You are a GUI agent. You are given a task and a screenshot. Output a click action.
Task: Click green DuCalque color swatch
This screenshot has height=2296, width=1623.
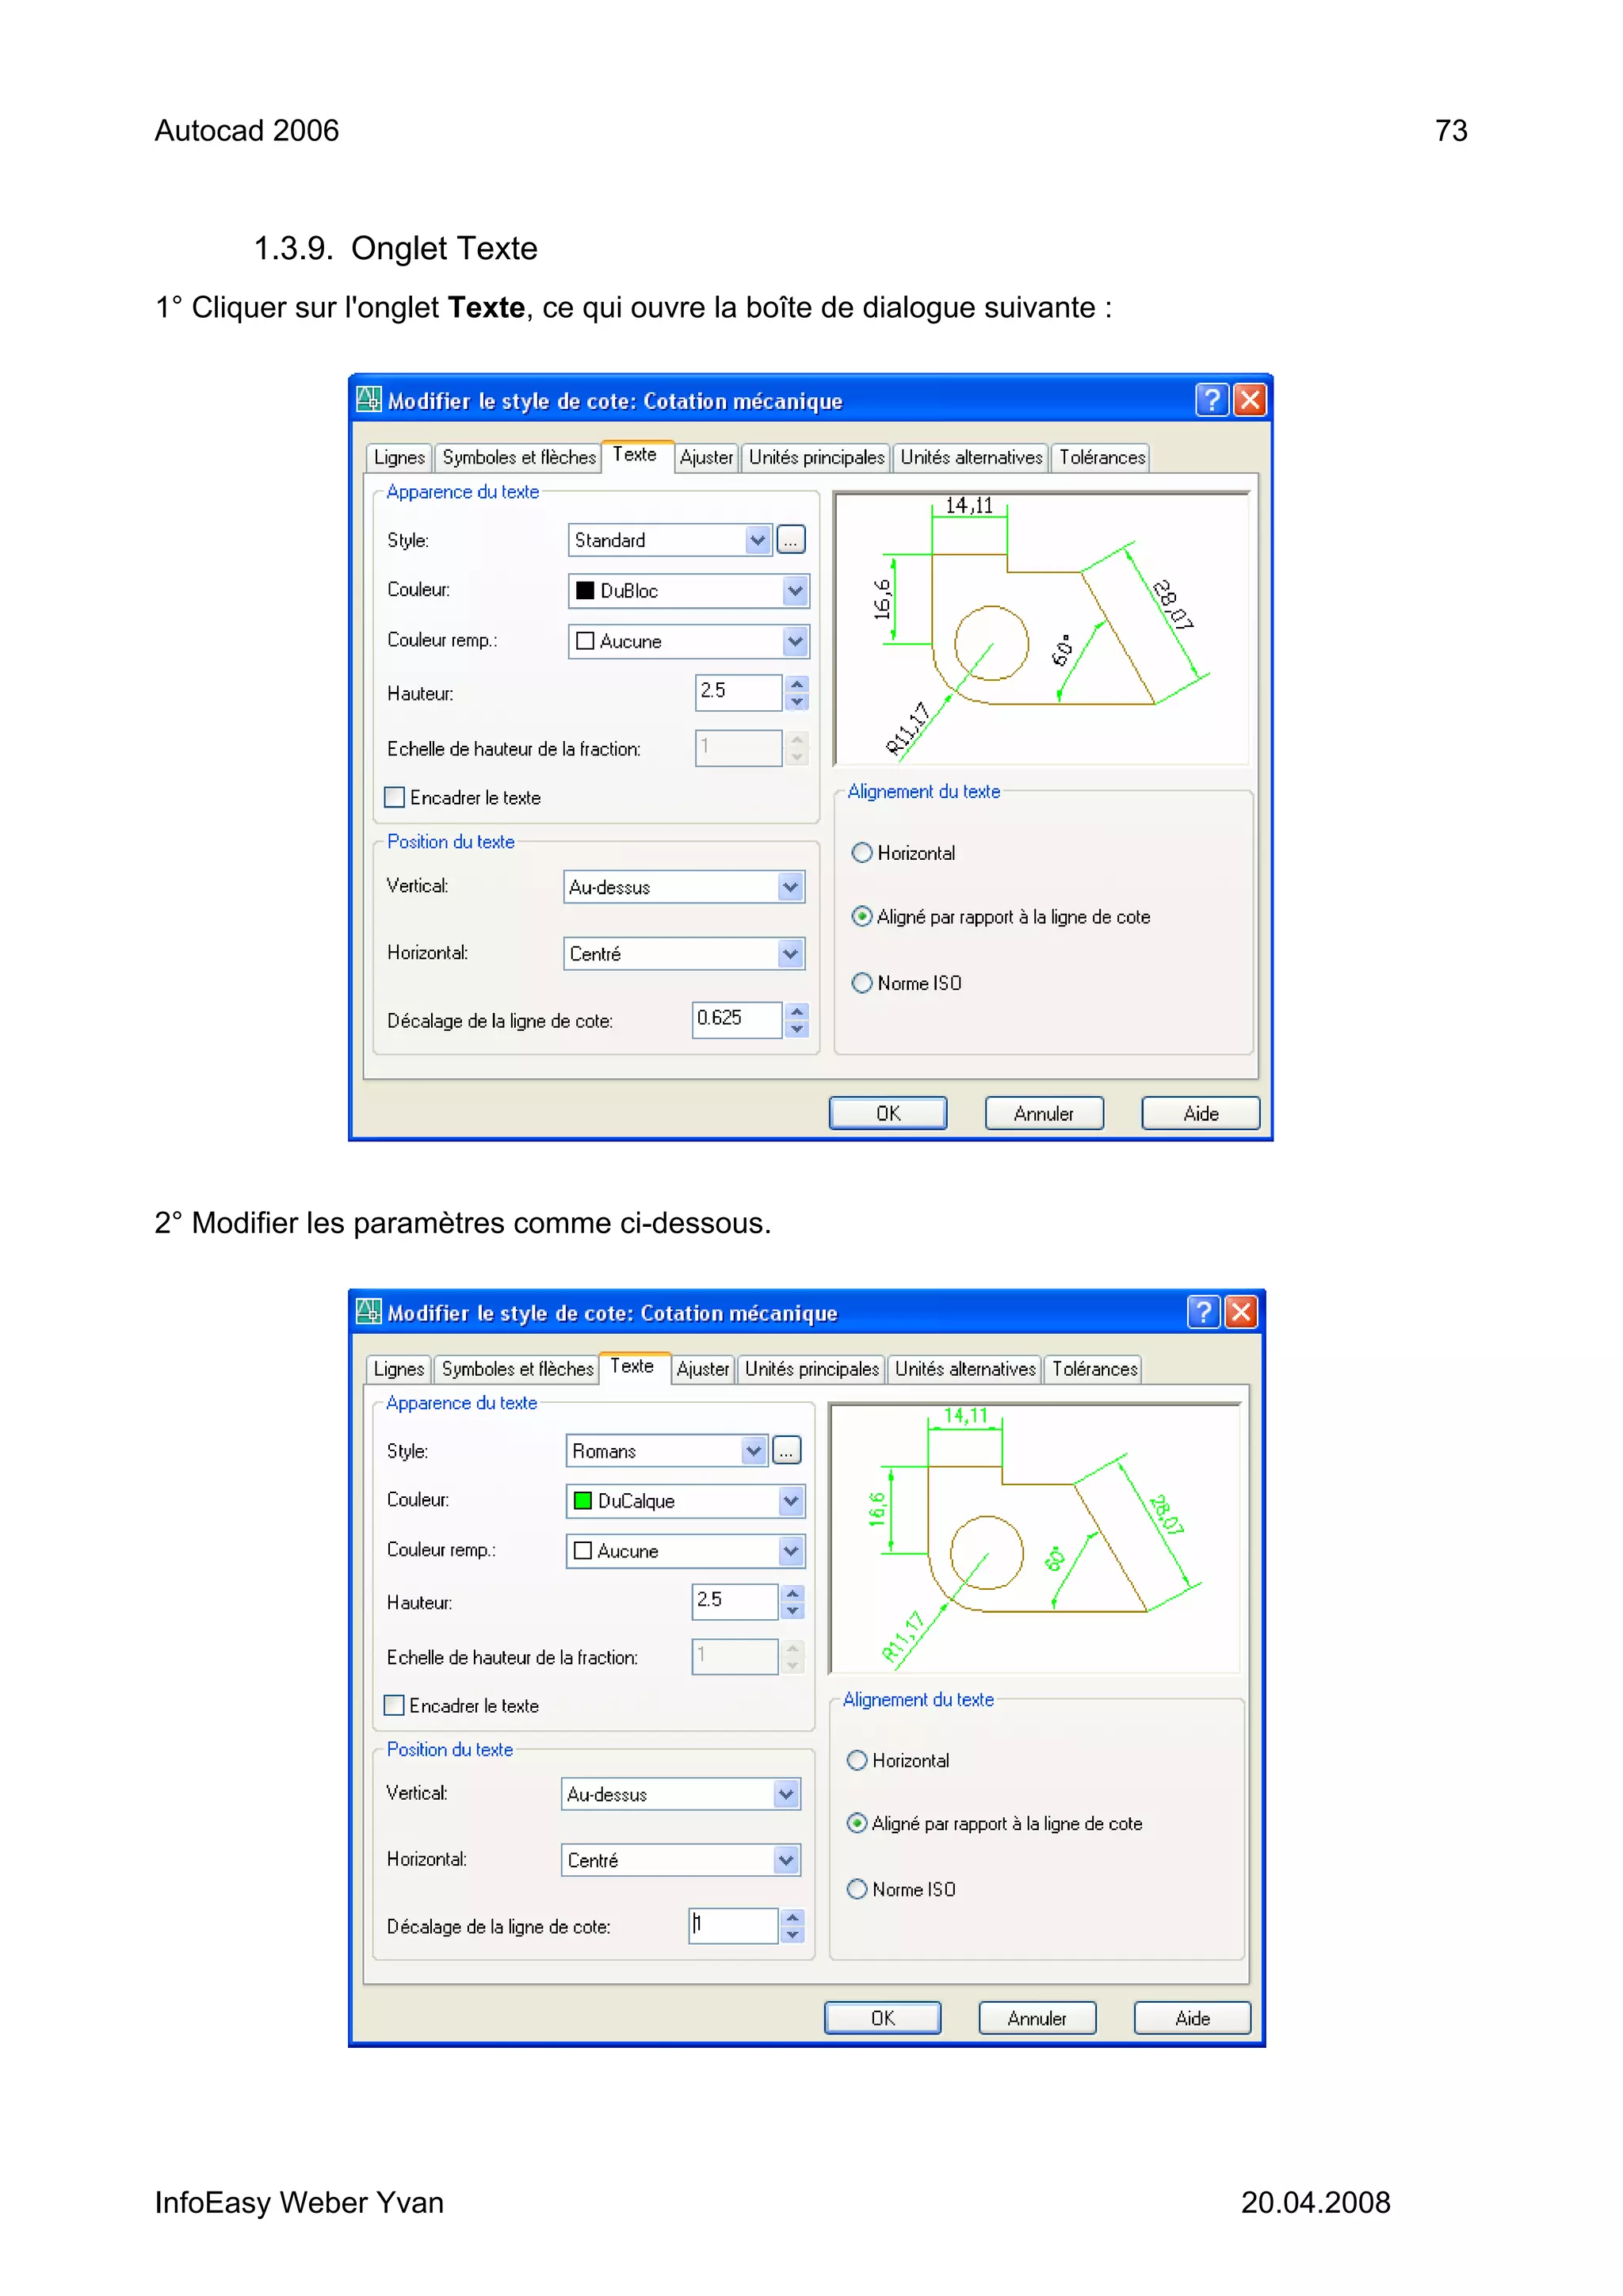point(582,1501)
